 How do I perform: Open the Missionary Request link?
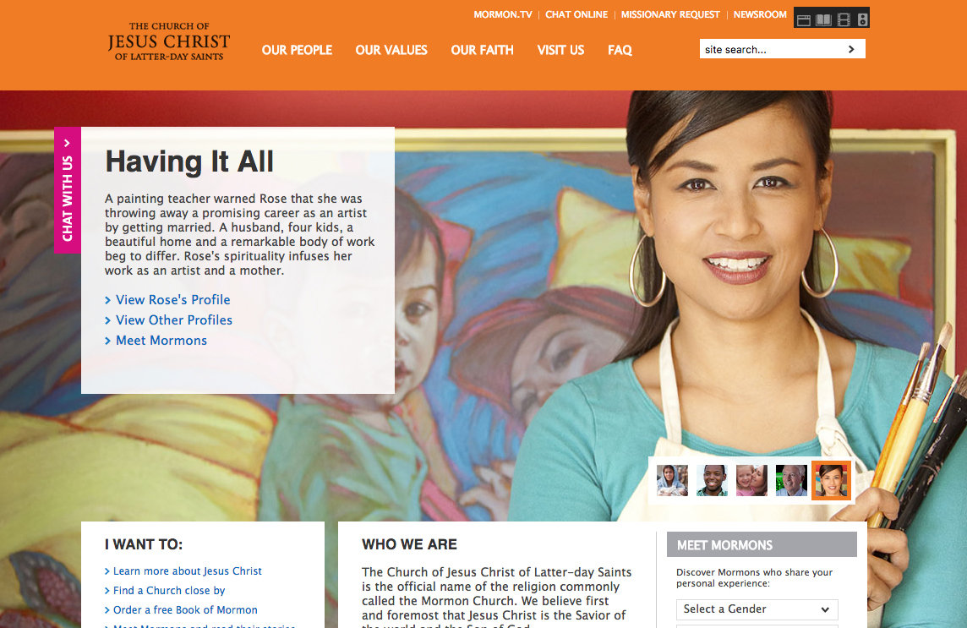click(x=670, y=14)
